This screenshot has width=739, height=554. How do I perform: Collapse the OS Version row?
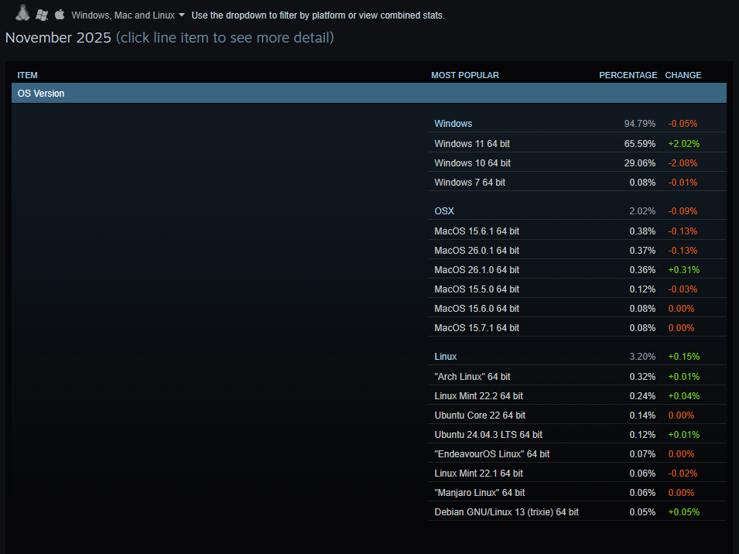[369, 94]
